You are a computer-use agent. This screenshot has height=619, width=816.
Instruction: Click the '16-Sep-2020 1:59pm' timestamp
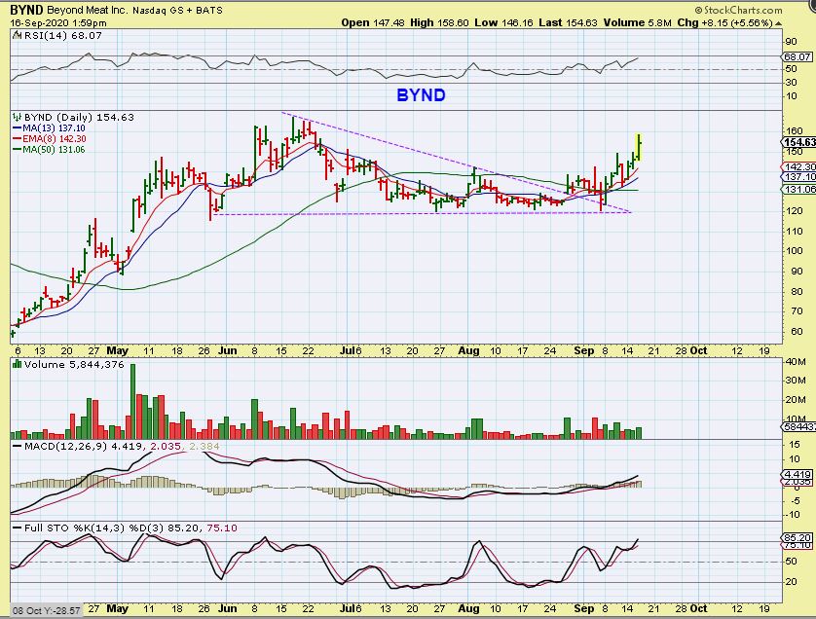click(x=58, y=23)
